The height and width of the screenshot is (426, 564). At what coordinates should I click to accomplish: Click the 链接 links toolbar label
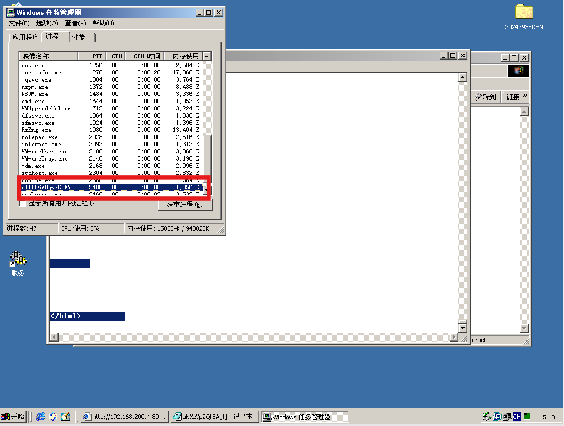513,97
